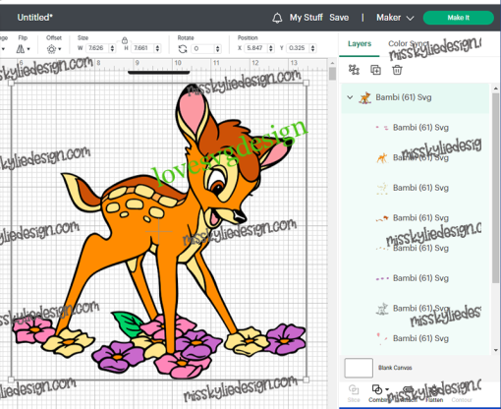Adjust the Rotate angle stepper arrows
Image resolution: width=501 pixels, height=409 pixels.
coord(217,49)
